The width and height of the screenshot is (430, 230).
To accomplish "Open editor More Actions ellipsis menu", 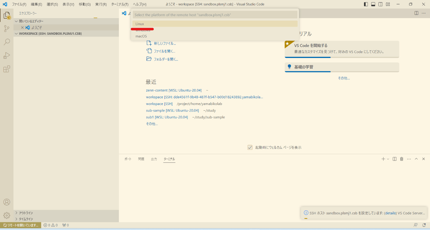I will (424, 13).
